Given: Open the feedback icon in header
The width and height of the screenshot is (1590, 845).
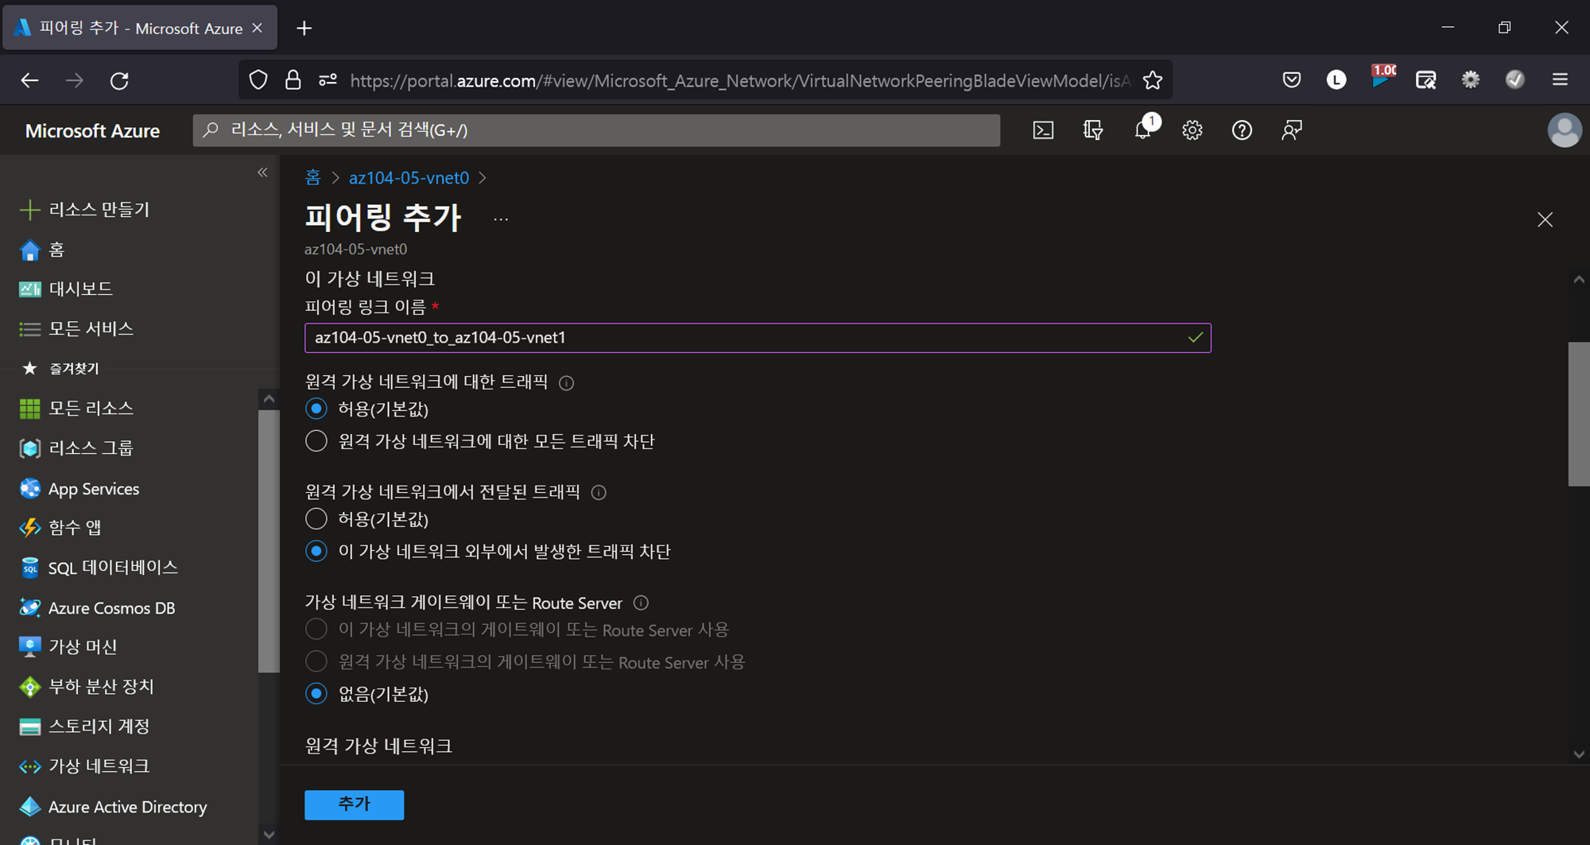Looking at the screenshot, I should click(x=1292, y=130).
